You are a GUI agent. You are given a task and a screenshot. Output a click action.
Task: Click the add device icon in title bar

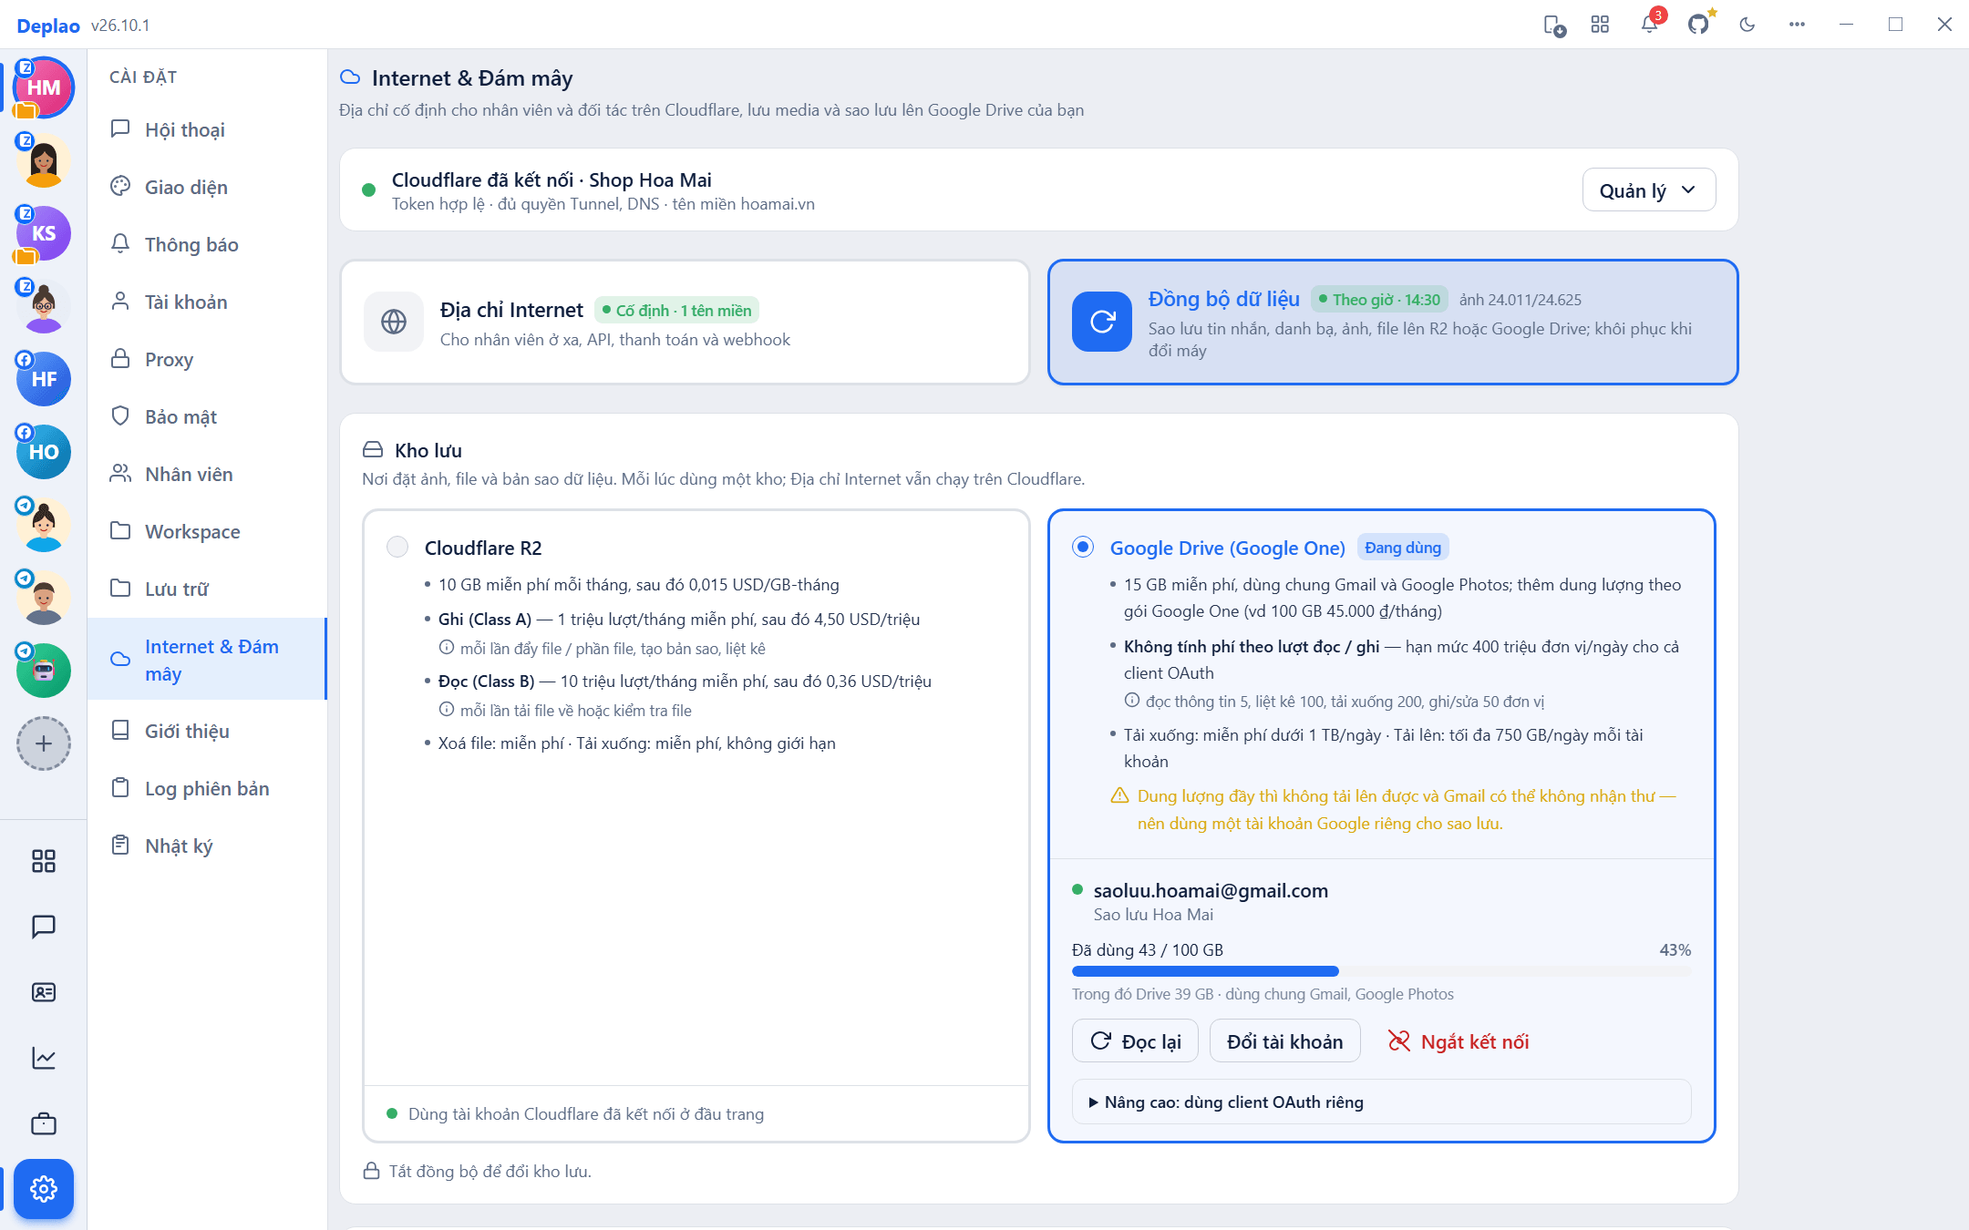[x=1554, y=25]
